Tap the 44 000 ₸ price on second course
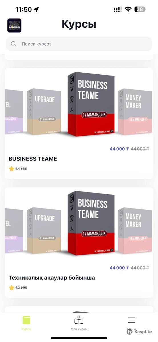Viewport: 158px width, 342px height. 119,268
